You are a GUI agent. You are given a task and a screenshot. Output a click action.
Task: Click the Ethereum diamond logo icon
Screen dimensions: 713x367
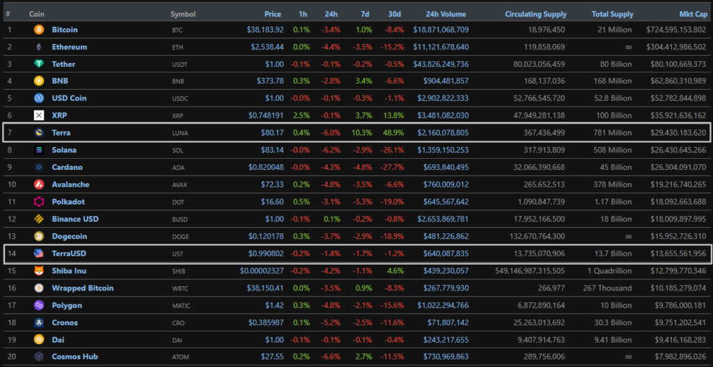pos(39,47)
